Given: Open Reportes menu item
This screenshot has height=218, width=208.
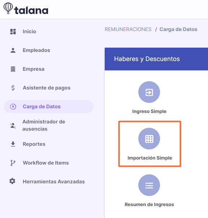Looking at the screenshot, I should click(34, 144).
